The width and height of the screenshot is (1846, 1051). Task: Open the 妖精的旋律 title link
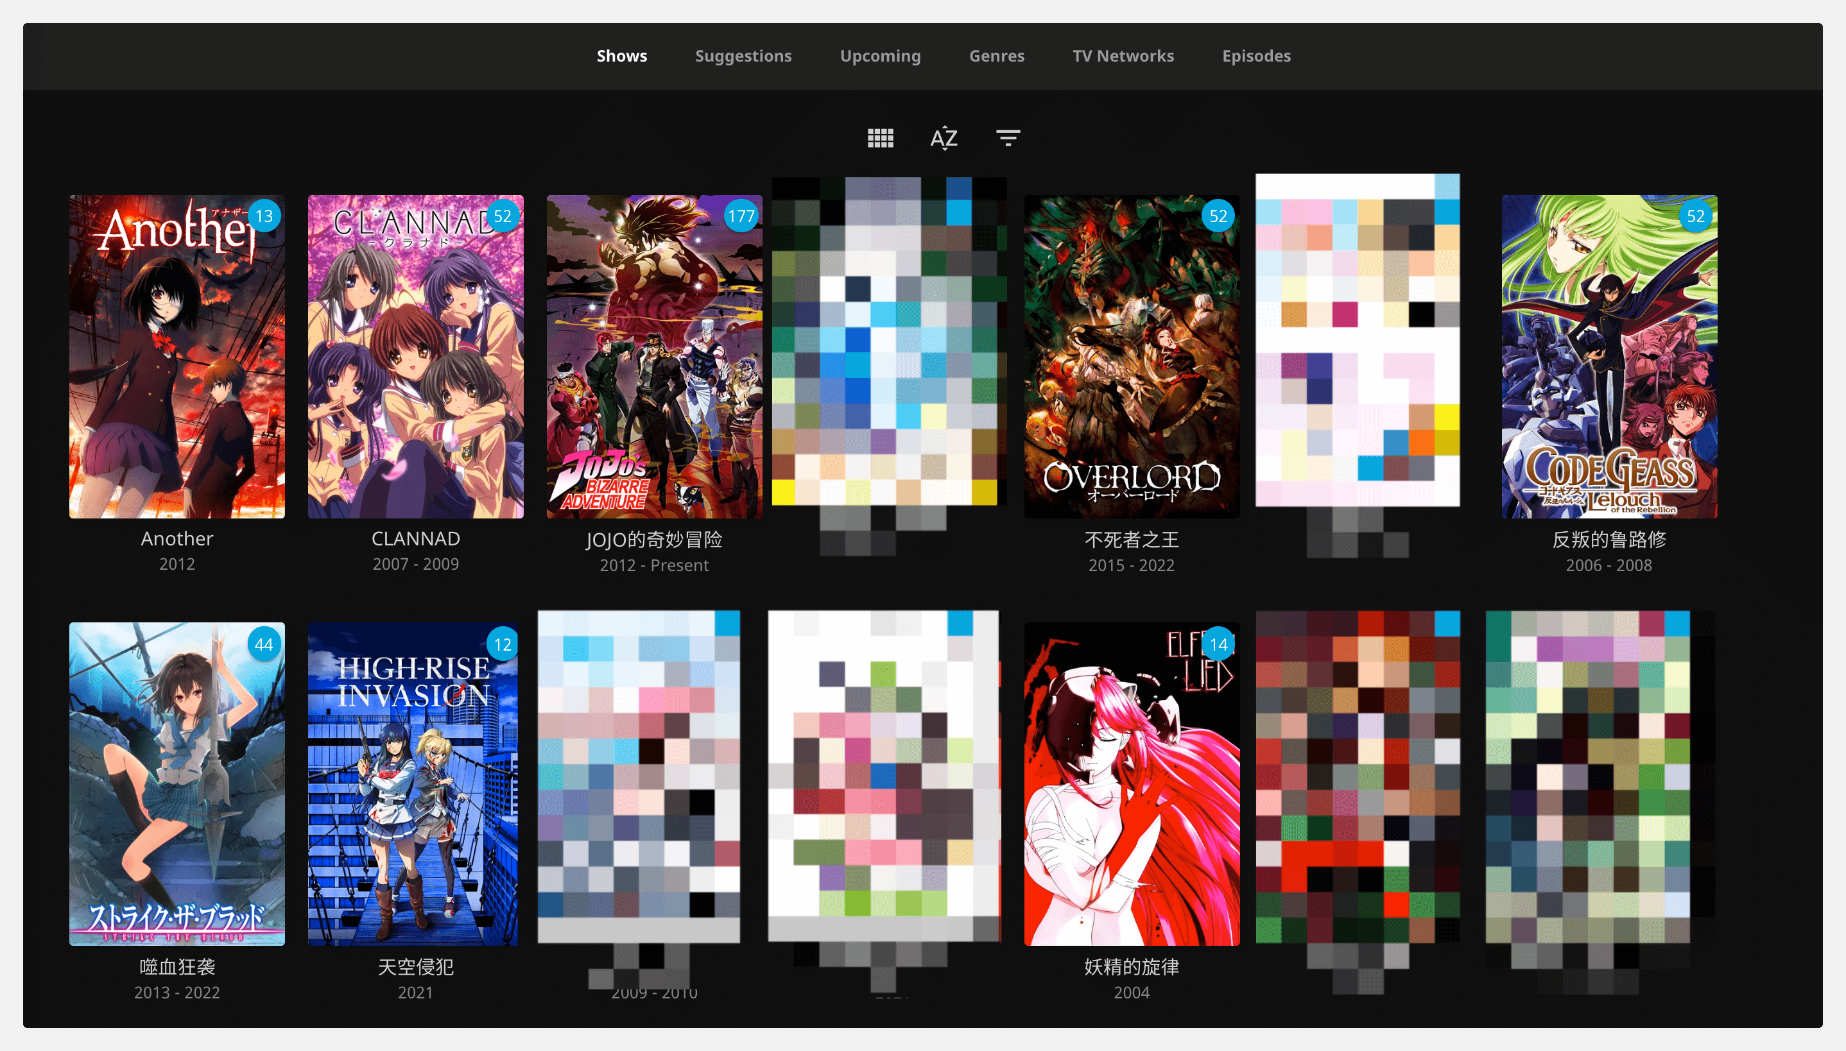coord(1131,966)
